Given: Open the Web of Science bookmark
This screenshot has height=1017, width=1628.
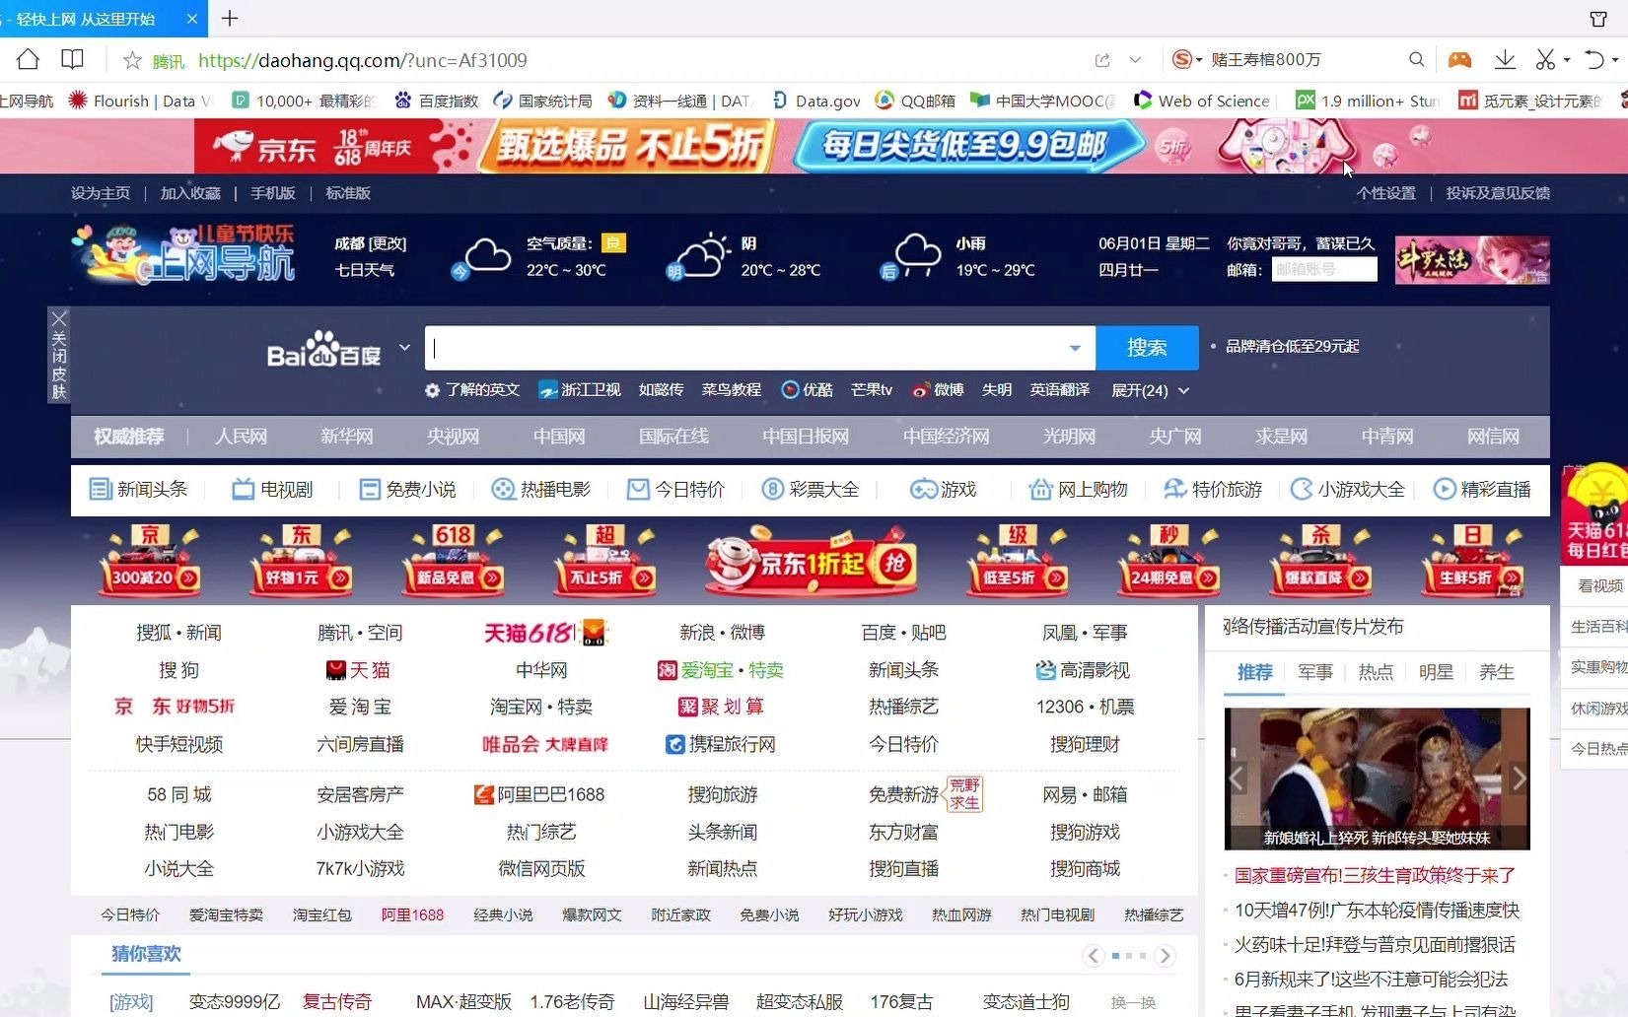Looking at the screenshot, I should tap(1203, 101).
